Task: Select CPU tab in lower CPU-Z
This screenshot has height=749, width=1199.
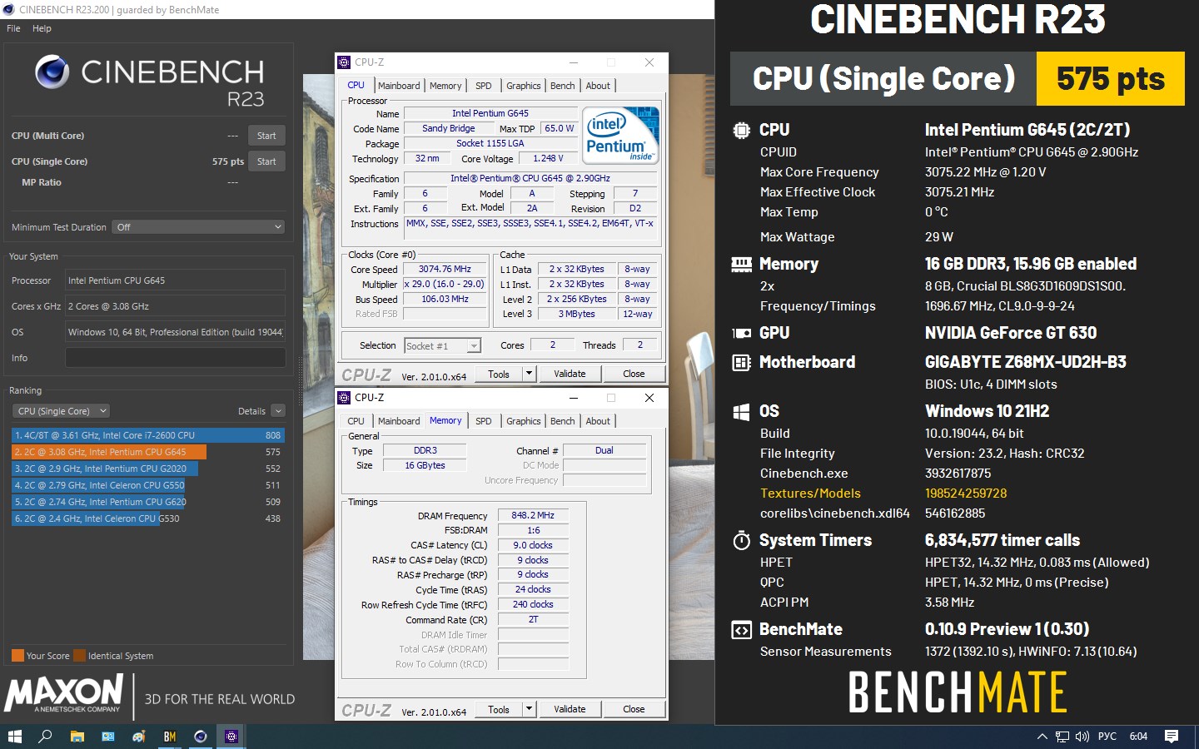Action: click(356, 421)
